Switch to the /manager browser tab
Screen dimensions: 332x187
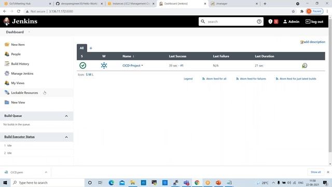pos(234,4)
